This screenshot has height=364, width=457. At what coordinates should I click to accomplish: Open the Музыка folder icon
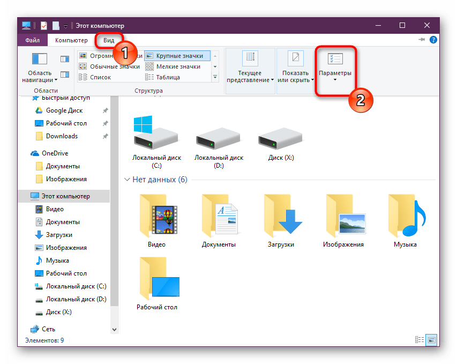coord(405,216)
